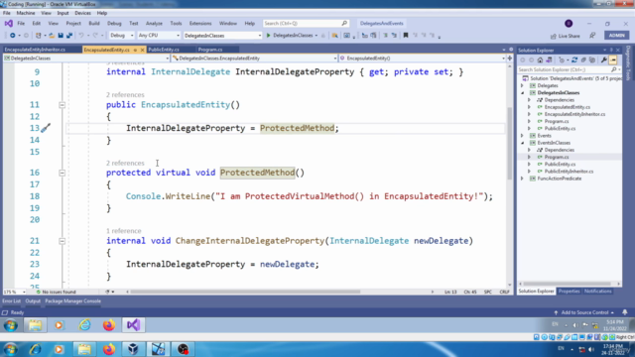Select PublicEntityInheritor.cs in Solution Explorer
The width and height of the screenshot is (635, 357).
tap(569, 172)
